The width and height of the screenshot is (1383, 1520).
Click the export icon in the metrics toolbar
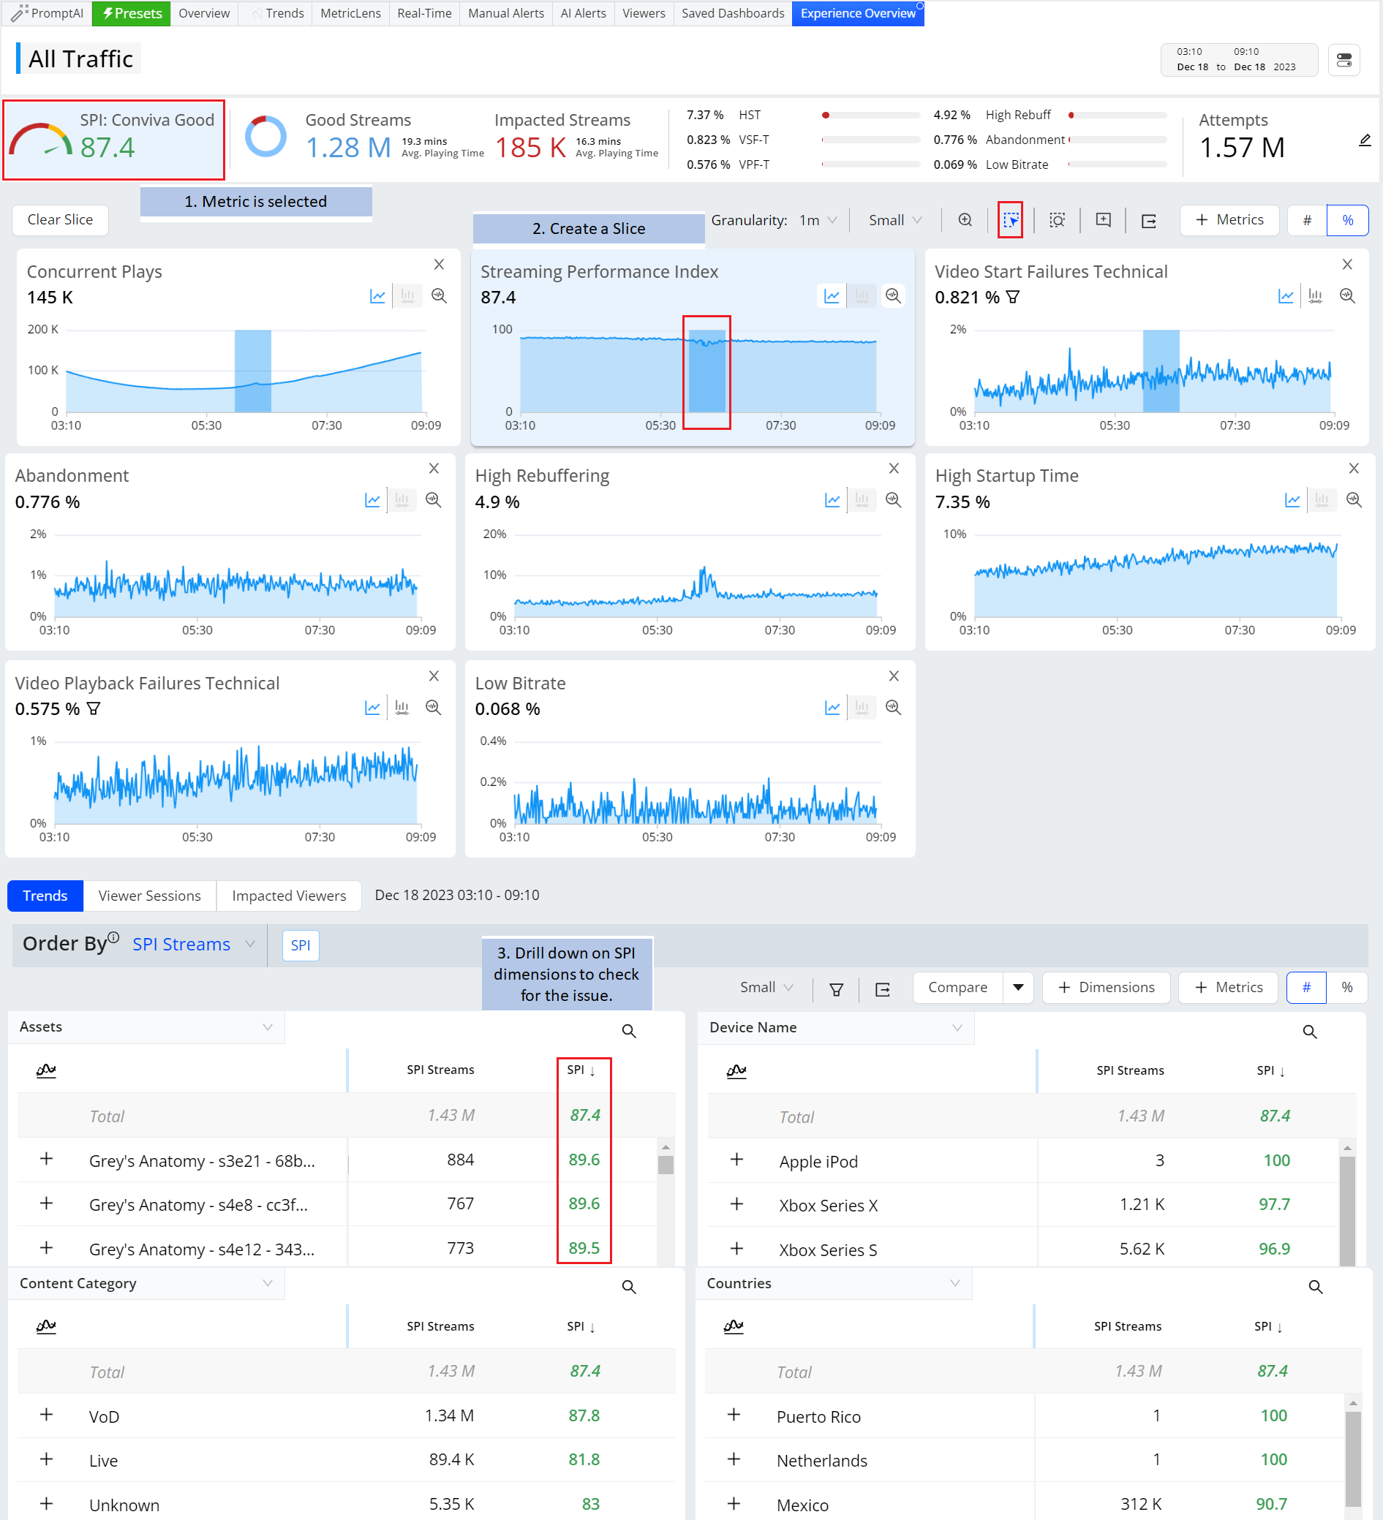pyautogui.click(x=1148, y=221)
